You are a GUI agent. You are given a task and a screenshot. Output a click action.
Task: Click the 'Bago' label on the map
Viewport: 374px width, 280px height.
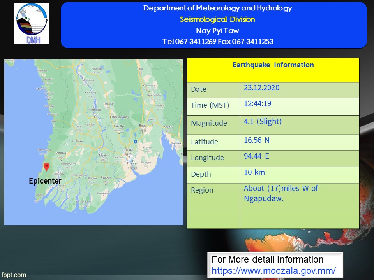pos(143,126)
